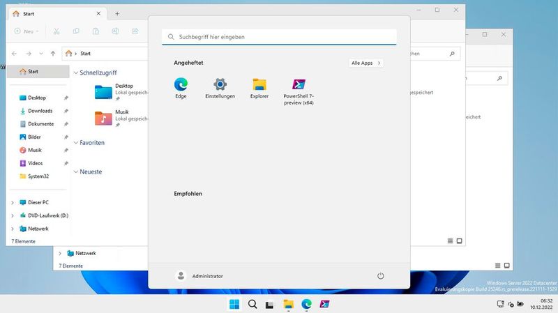Switch back Explorer window to details view
The width and height of the screenshot is (558, 313).
click(x=498, y=266)
